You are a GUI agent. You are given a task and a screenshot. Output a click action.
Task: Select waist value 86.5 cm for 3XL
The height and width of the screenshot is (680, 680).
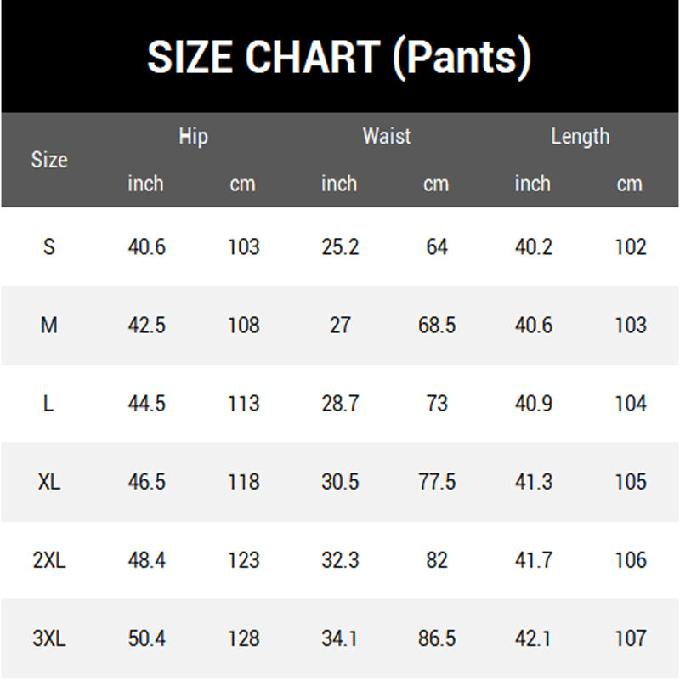tap(437, 638)
